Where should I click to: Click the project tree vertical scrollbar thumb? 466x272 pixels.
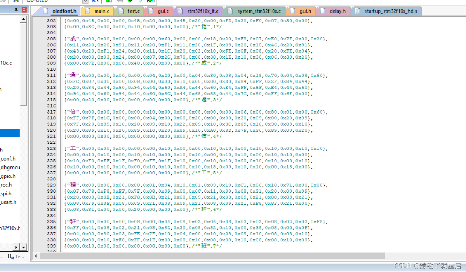click(x=23, y=64)
